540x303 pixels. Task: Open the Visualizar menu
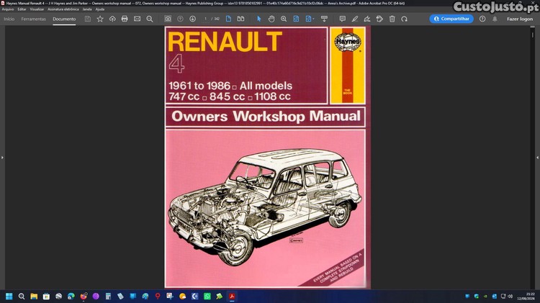(37, 9)
